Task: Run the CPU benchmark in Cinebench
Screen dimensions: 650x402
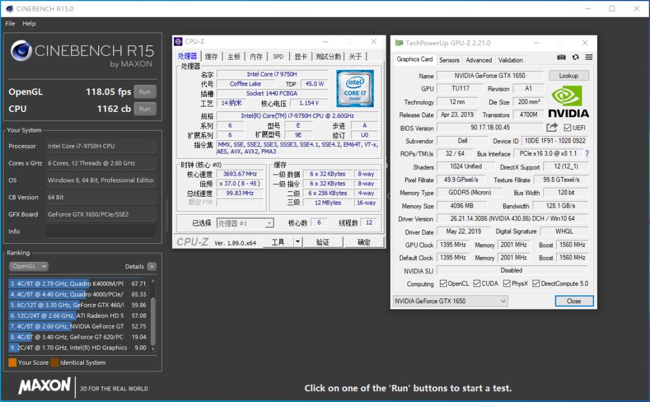Action: [x=144, y=109]
